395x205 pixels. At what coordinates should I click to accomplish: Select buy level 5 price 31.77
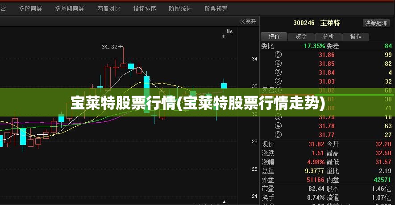tap(327, 135)
